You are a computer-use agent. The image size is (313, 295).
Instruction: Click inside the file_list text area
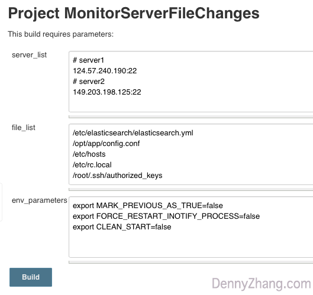coord(191,154)
